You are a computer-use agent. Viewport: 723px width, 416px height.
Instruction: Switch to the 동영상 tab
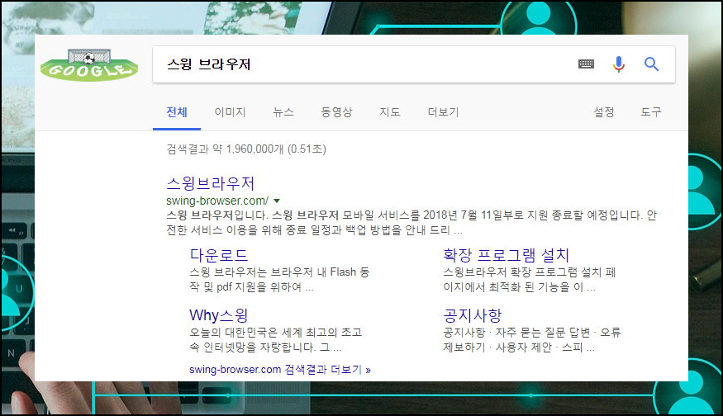coord(336,112)
